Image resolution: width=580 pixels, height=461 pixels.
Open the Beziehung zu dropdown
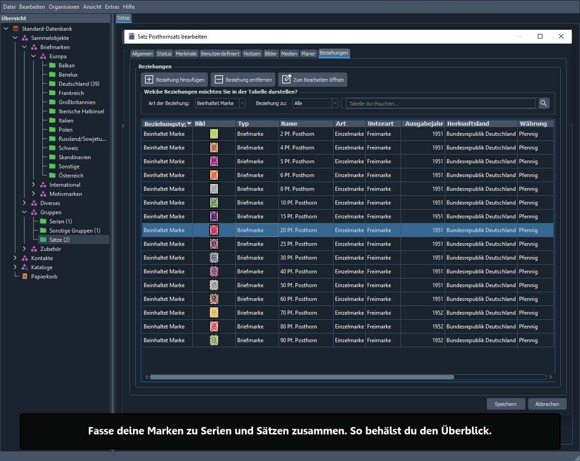click(315, 103)
